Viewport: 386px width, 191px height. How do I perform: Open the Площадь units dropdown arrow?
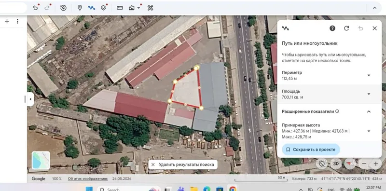tap(369, 94)
